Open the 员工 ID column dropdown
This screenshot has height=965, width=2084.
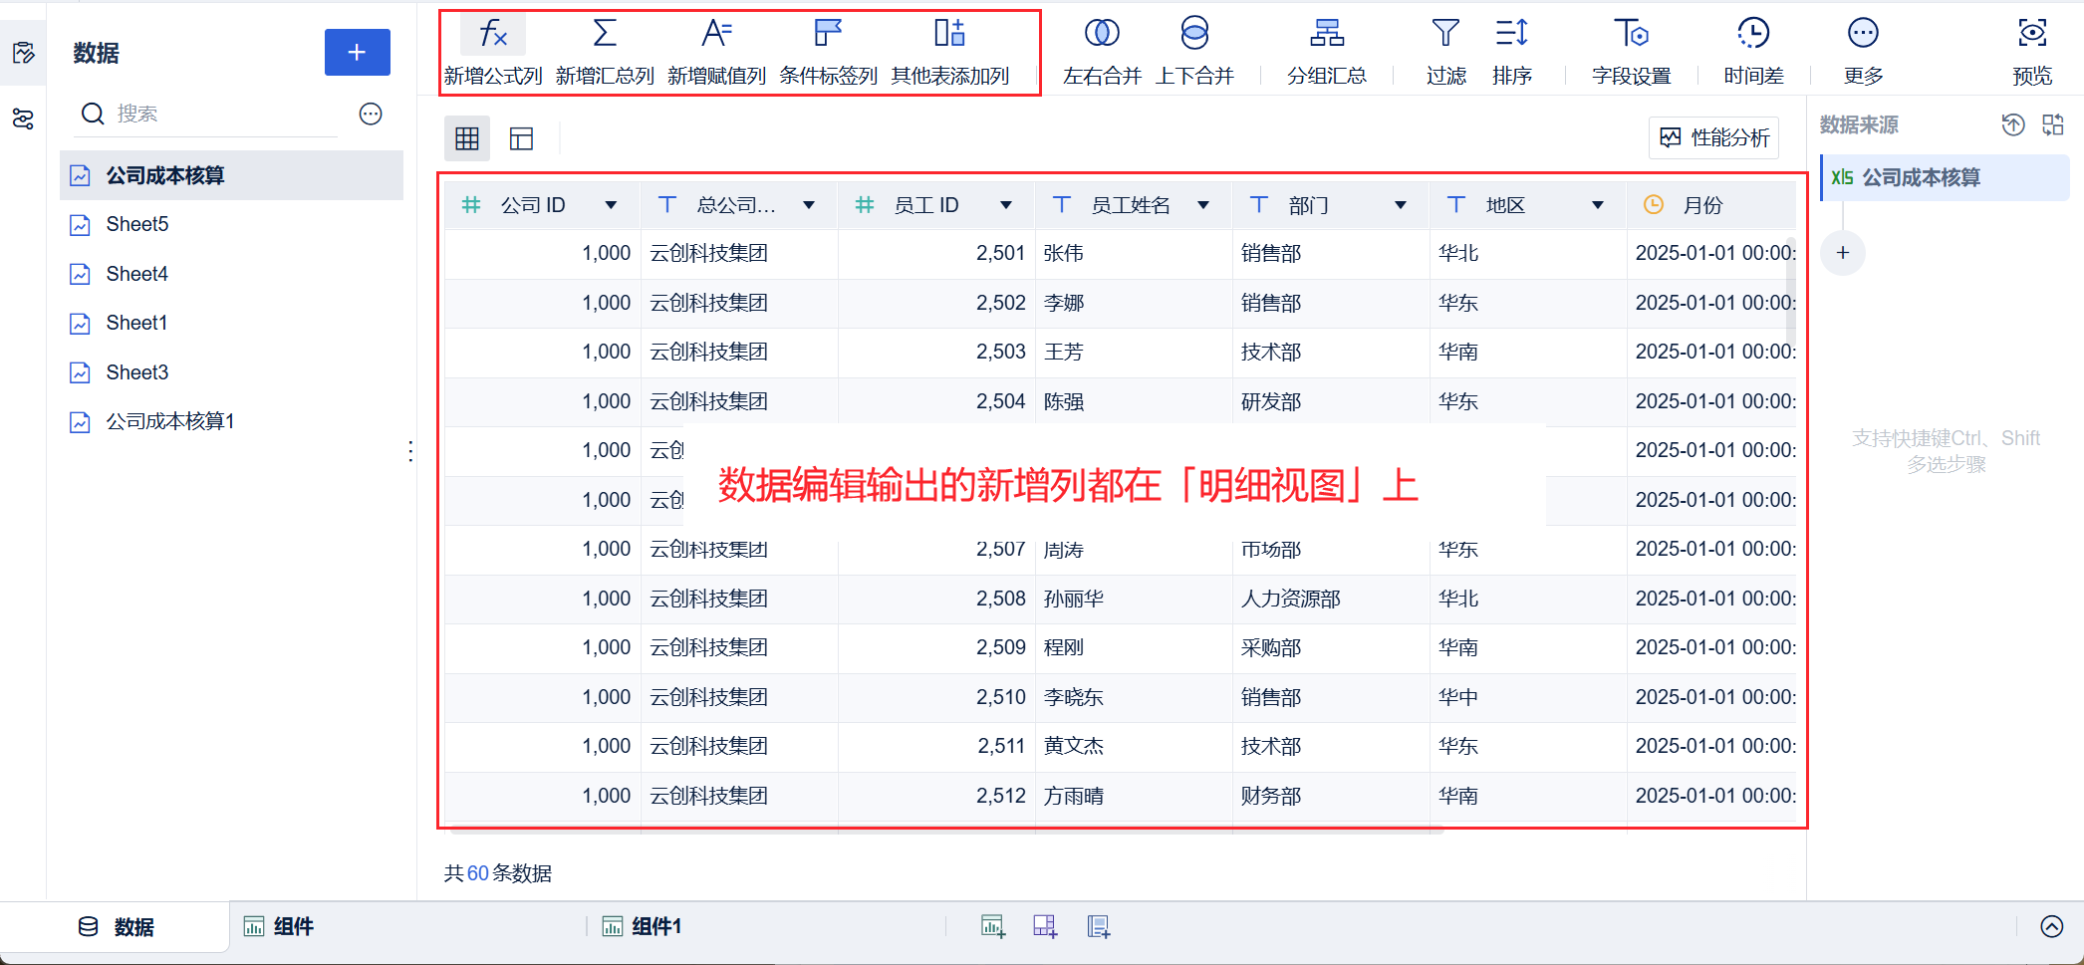[x=1006, y=205]
